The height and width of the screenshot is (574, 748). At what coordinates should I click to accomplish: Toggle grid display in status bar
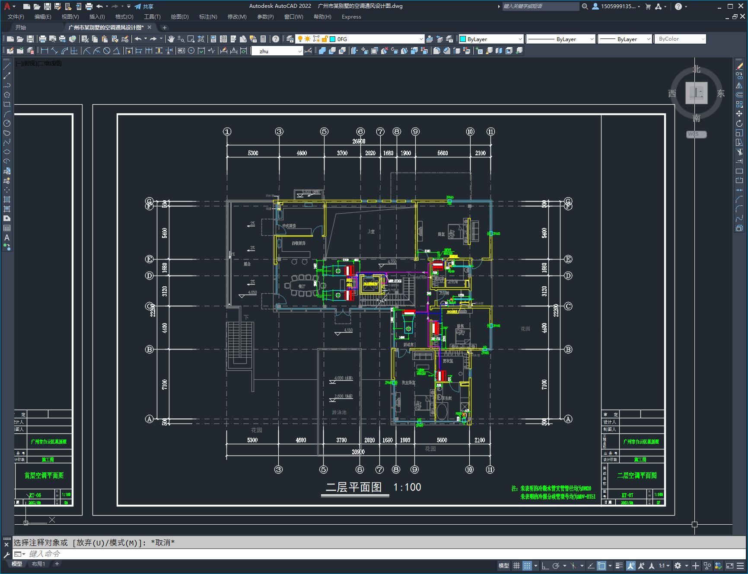[516, 565]
